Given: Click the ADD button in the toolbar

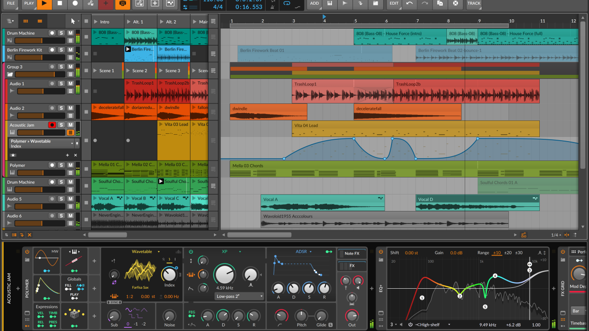Looking at the screenshot, I should 314,4.
